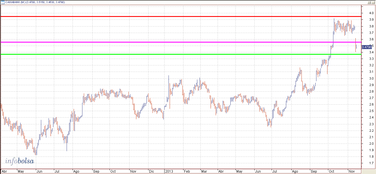Select the magenta horizontal level line
The image size is (376, 174).
[x=181, y=42]
